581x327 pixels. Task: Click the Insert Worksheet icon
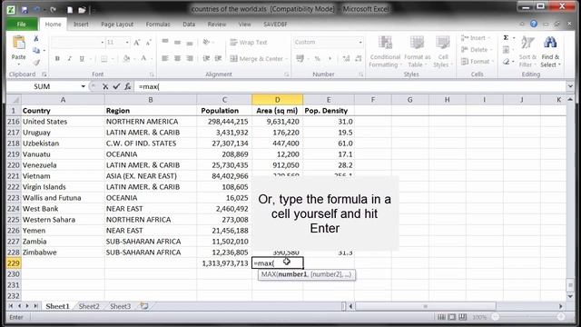(x=144, y=306)
